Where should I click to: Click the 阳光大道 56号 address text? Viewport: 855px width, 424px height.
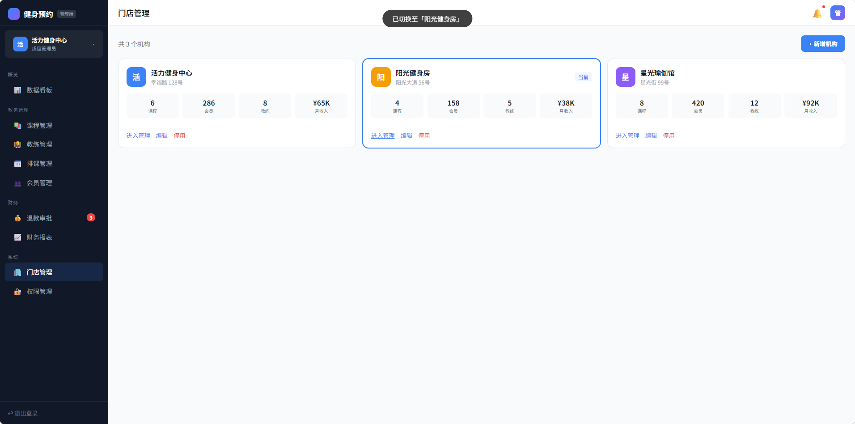(413, 83)
